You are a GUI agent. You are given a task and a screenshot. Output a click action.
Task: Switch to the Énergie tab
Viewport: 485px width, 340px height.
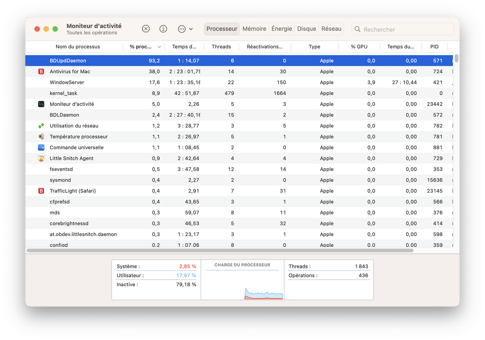282,29
